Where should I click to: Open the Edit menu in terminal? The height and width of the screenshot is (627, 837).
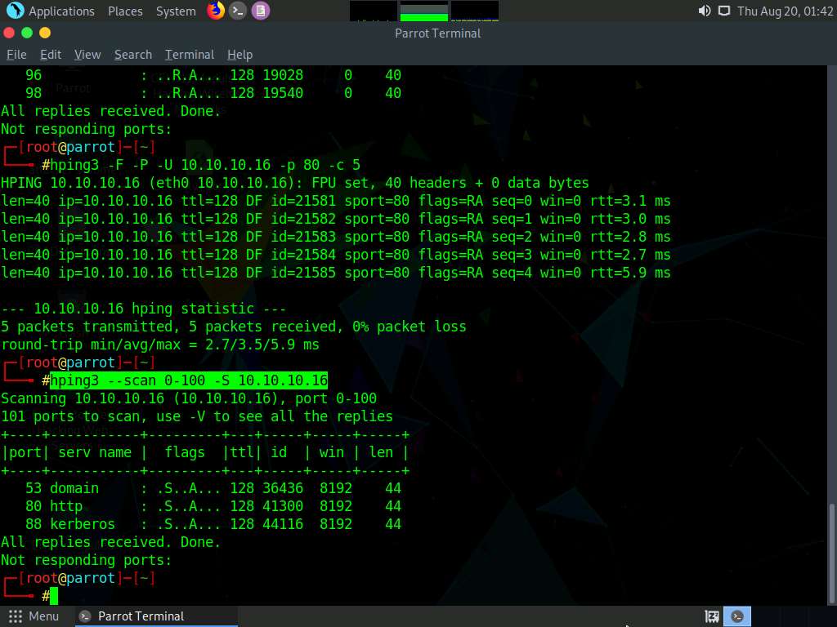tap(51, 55)
